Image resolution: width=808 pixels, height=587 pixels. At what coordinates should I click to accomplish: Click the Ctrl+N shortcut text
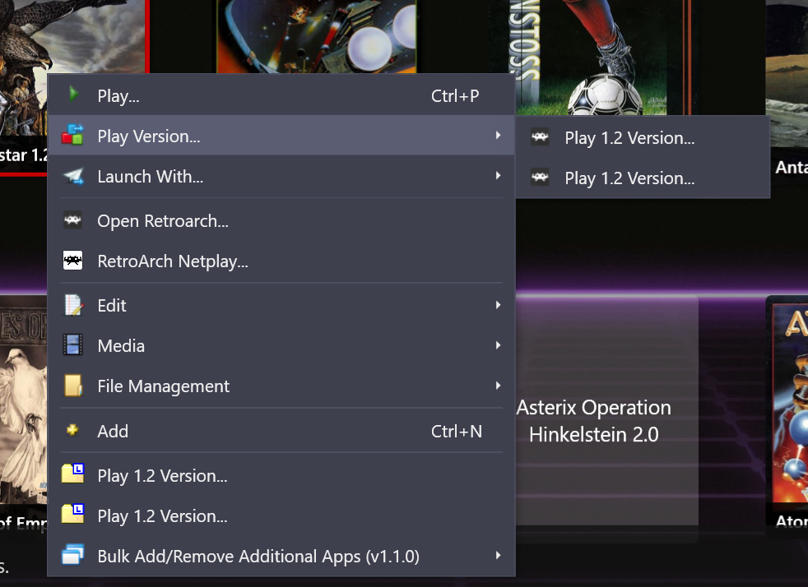click(457, 431)
